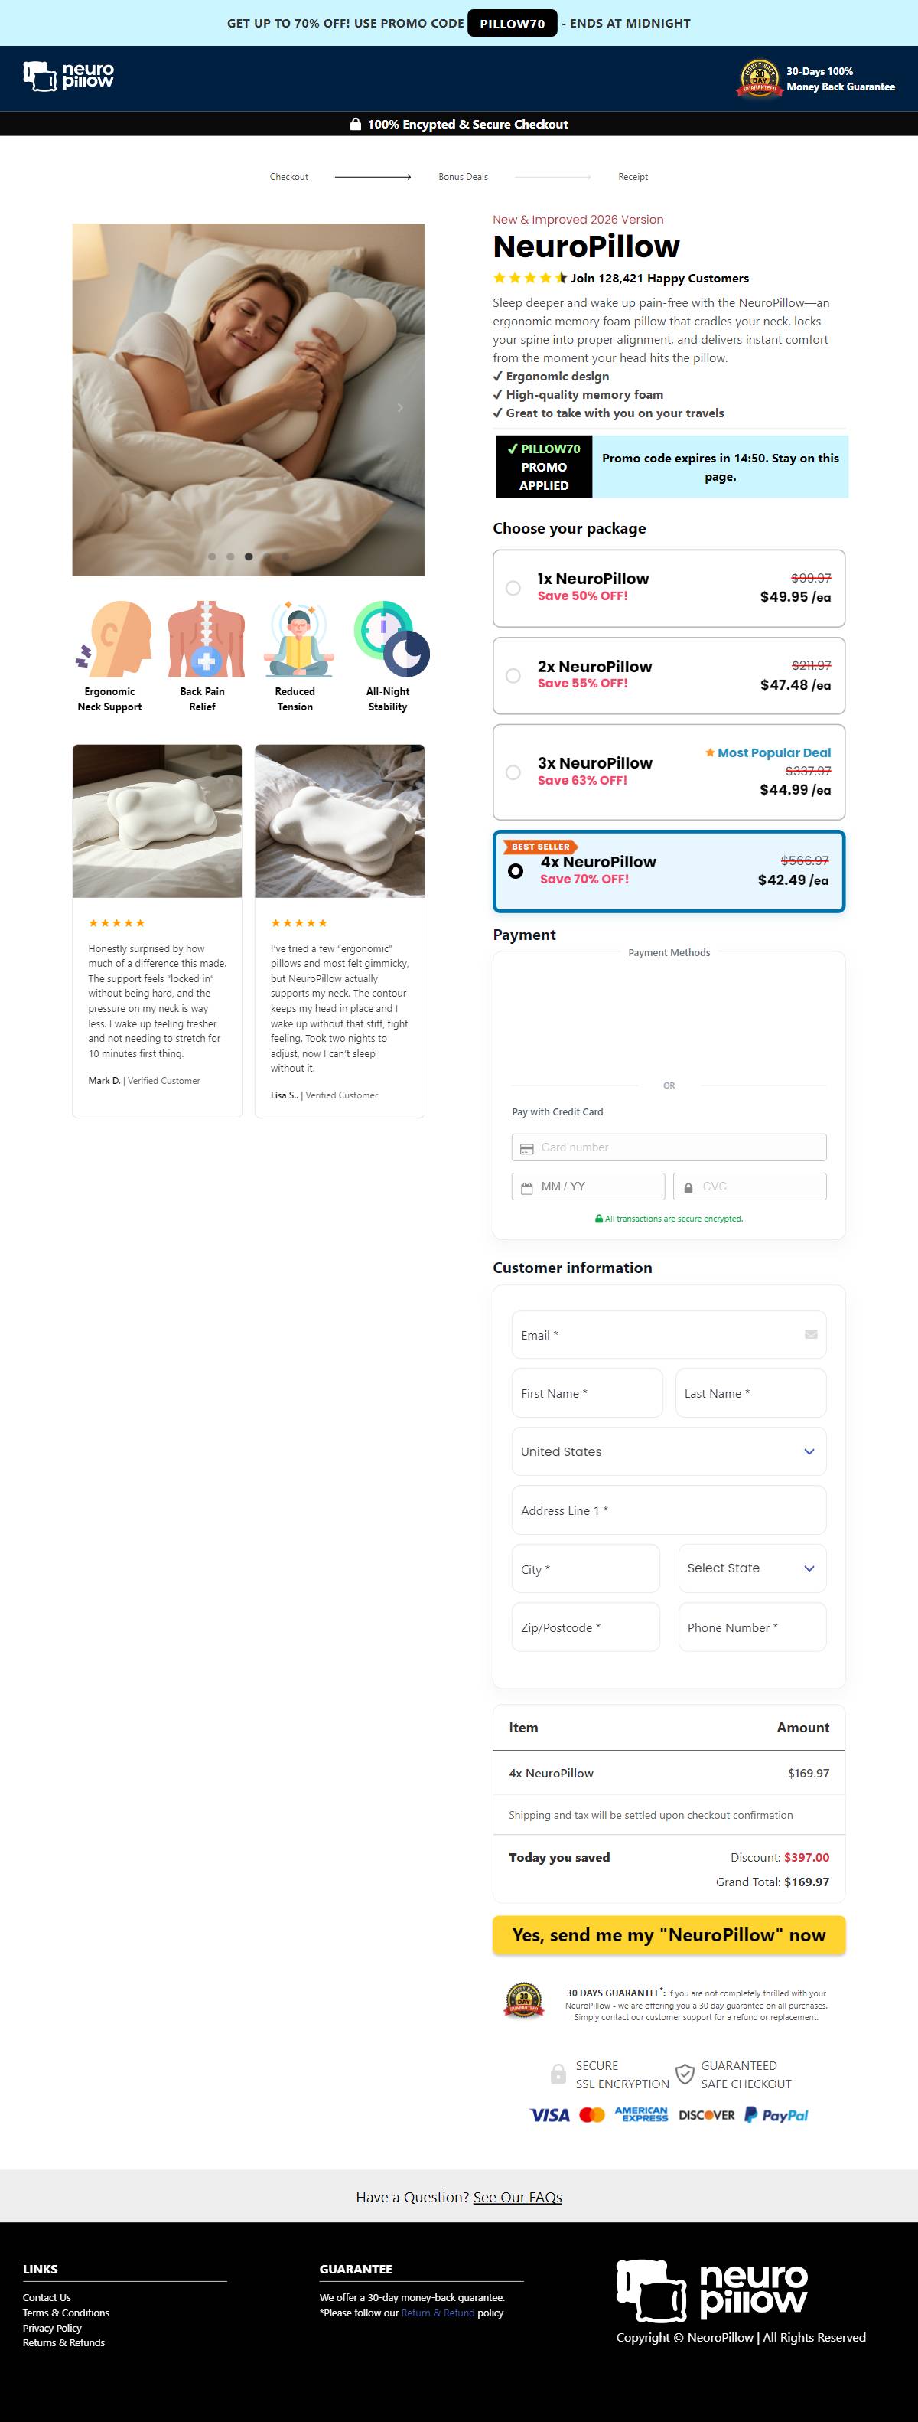Click the Bonus Deals checkout step

(x=464, y=177)
